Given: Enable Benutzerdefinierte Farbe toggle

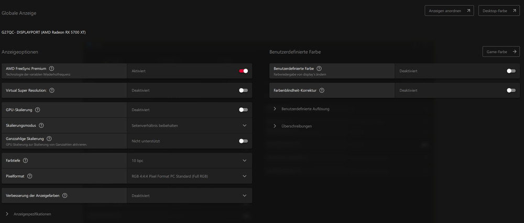Looking at the screenshot, I should (x=511, y=71).
